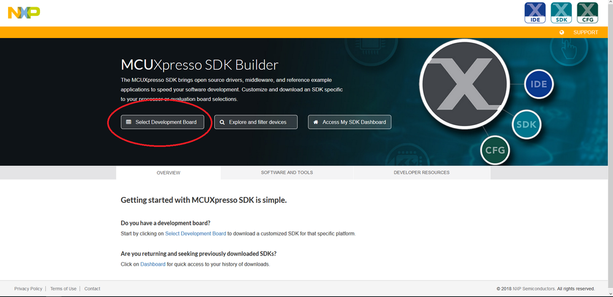Click the green CFG circle in banner
Screen dimensions: 613x297
(495, 150)
